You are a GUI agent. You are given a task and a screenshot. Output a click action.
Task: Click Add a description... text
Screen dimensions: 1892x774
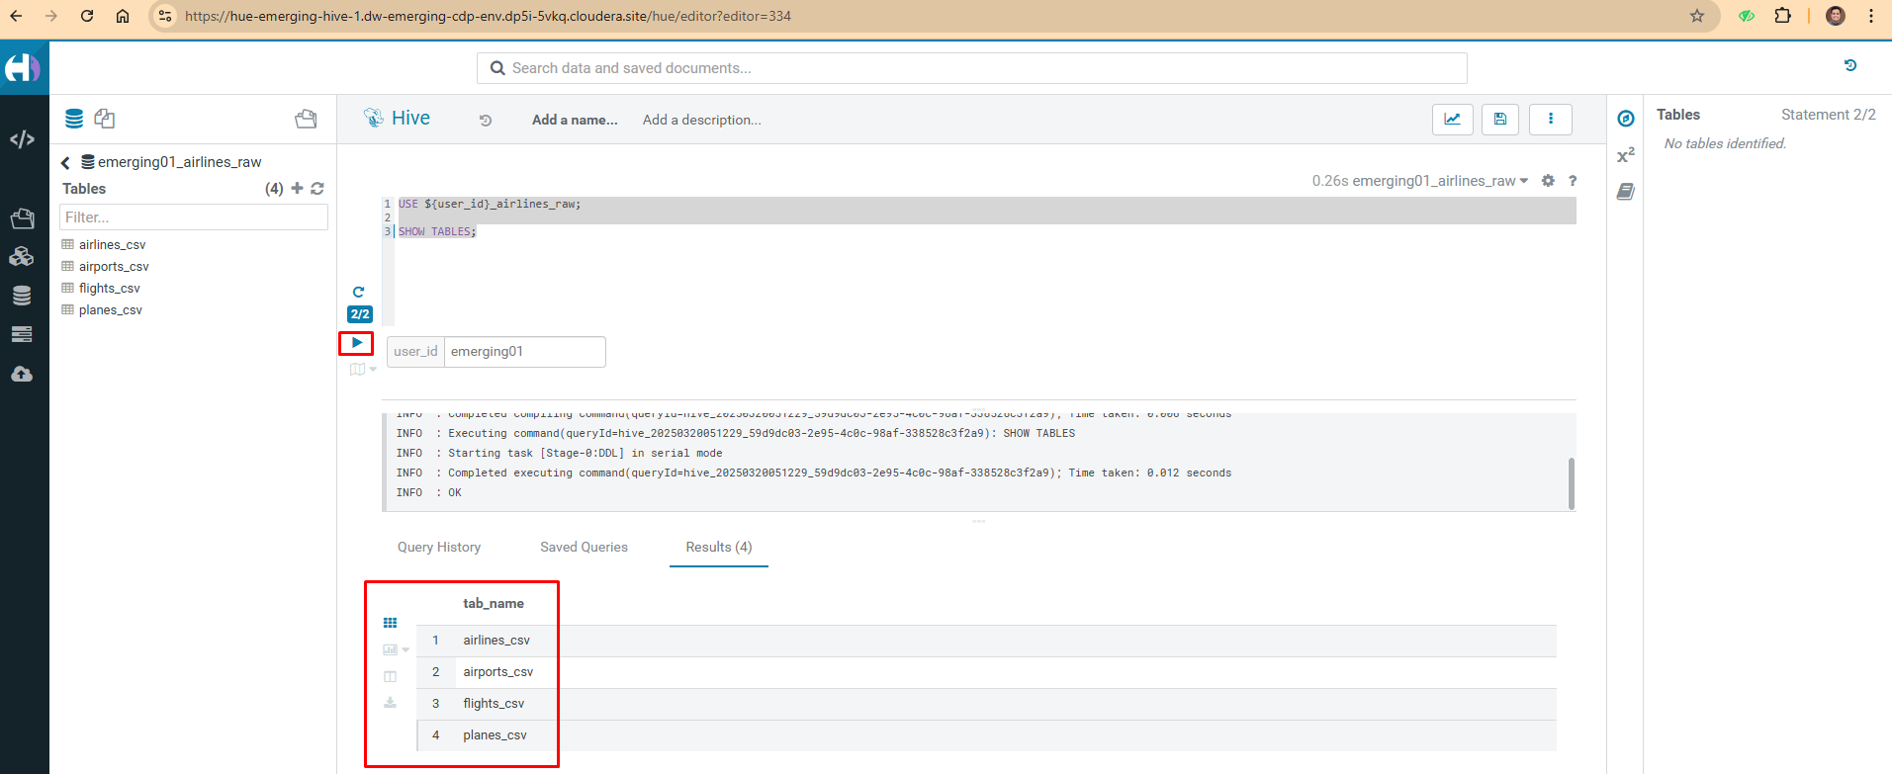(x=702, y=120)
